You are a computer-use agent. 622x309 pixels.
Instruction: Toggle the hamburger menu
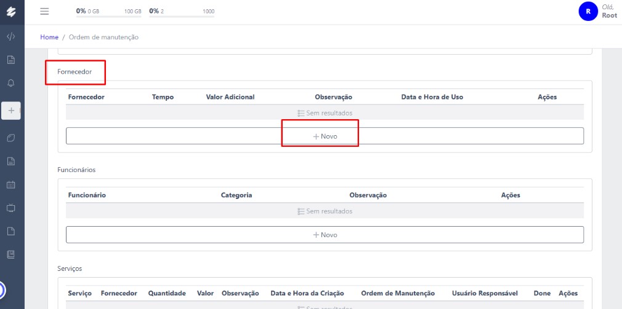click(x=44, y=12)
